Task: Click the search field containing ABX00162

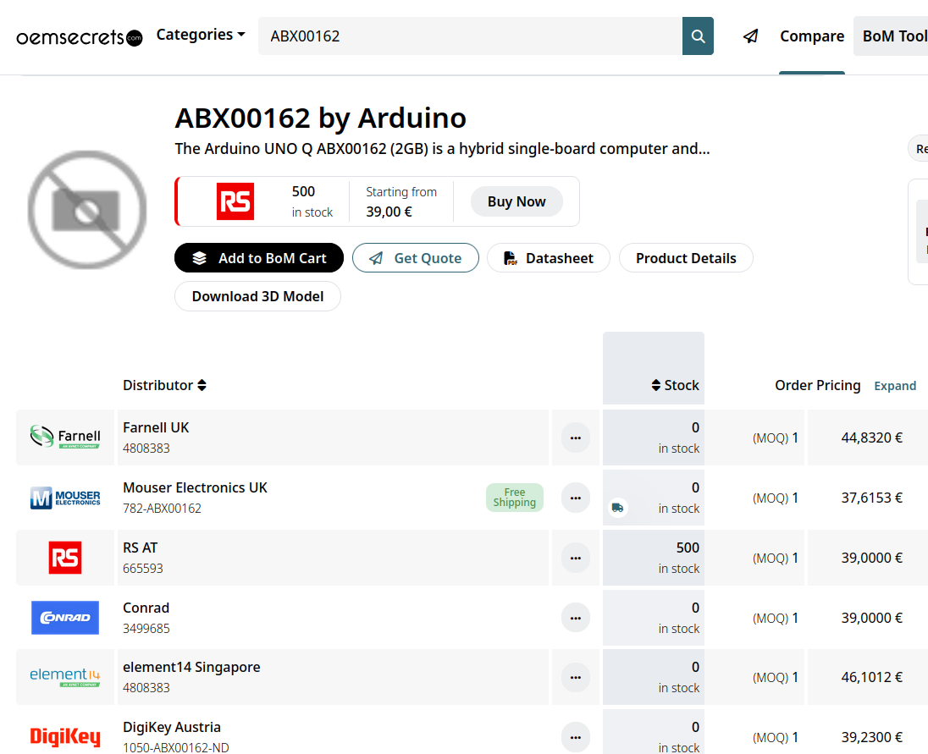Action: 470,36
